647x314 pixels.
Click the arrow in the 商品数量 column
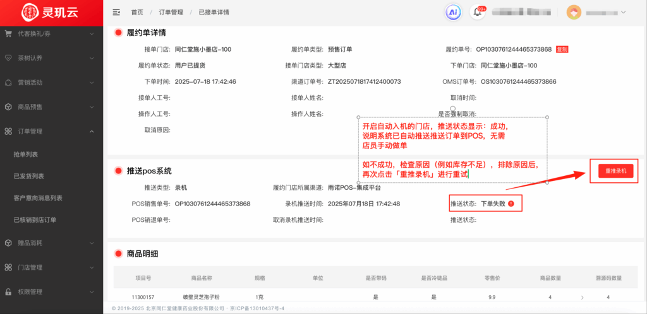(581, 296)
